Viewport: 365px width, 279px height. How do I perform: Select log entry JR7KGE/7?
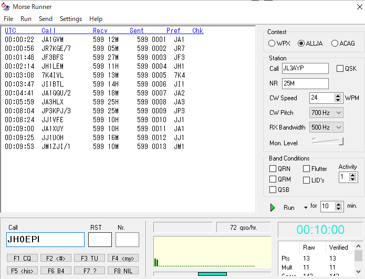[95, 48]
